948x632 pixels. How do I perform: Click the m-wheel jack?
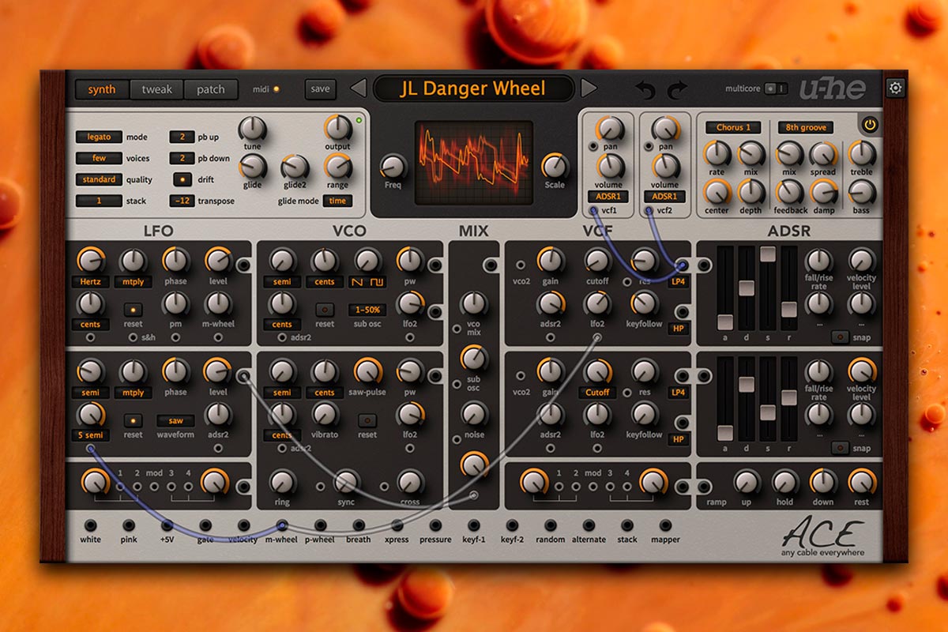click(281, 525)
